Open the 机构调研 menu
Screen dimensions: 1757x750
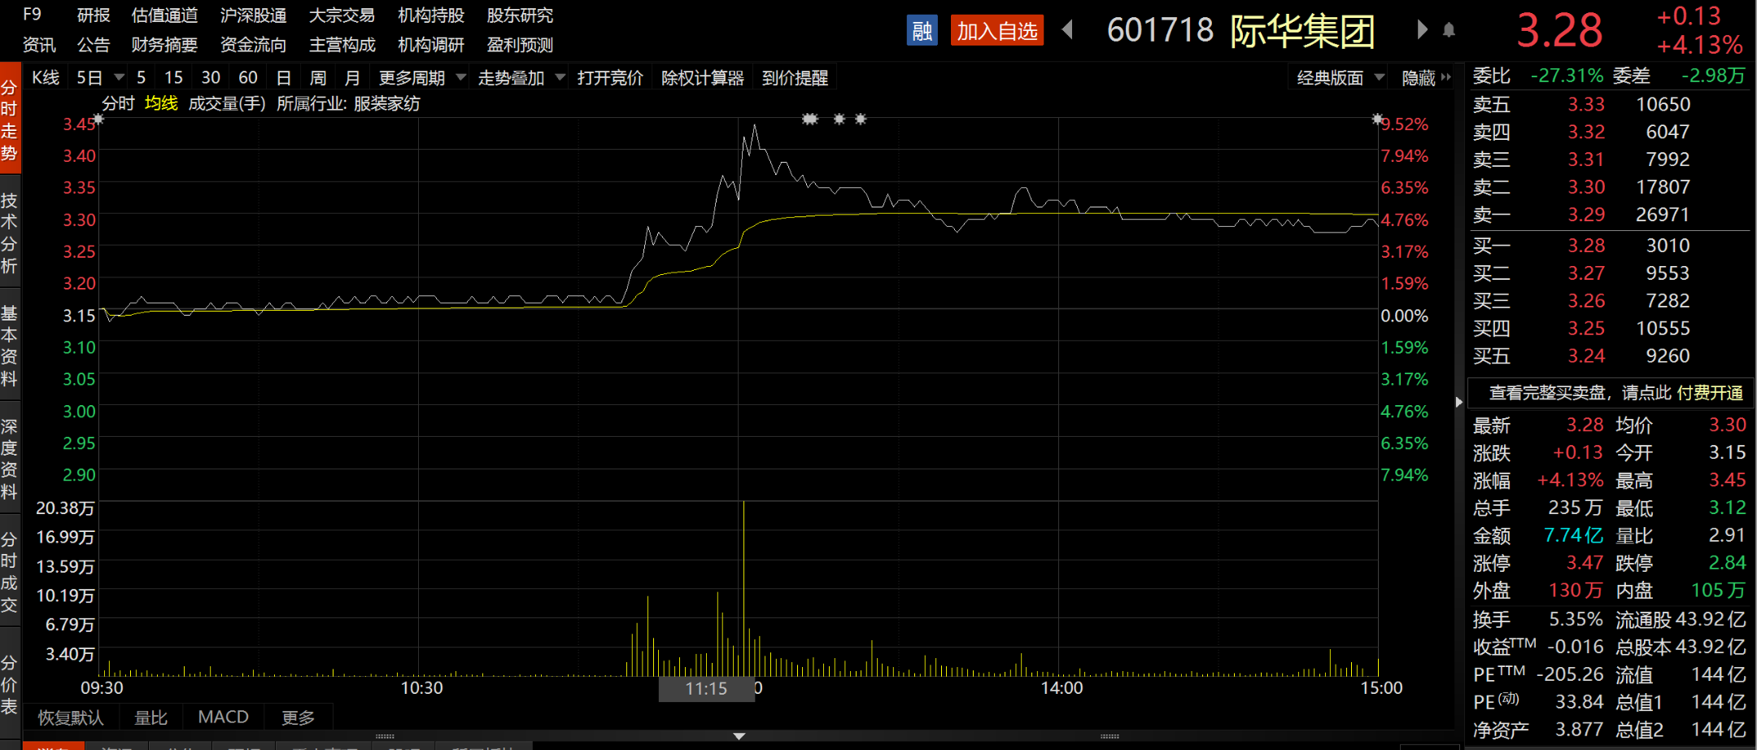pyautogui.click(x=430, y=45)
